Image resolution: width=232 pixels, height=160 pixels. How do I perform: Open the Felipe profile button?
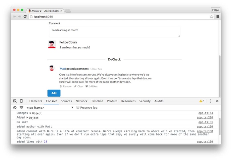[x=215, y=10]
